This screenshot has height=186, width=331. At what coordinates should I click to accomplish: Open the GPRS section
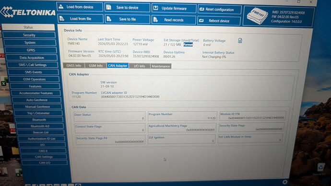coord(31,50)
